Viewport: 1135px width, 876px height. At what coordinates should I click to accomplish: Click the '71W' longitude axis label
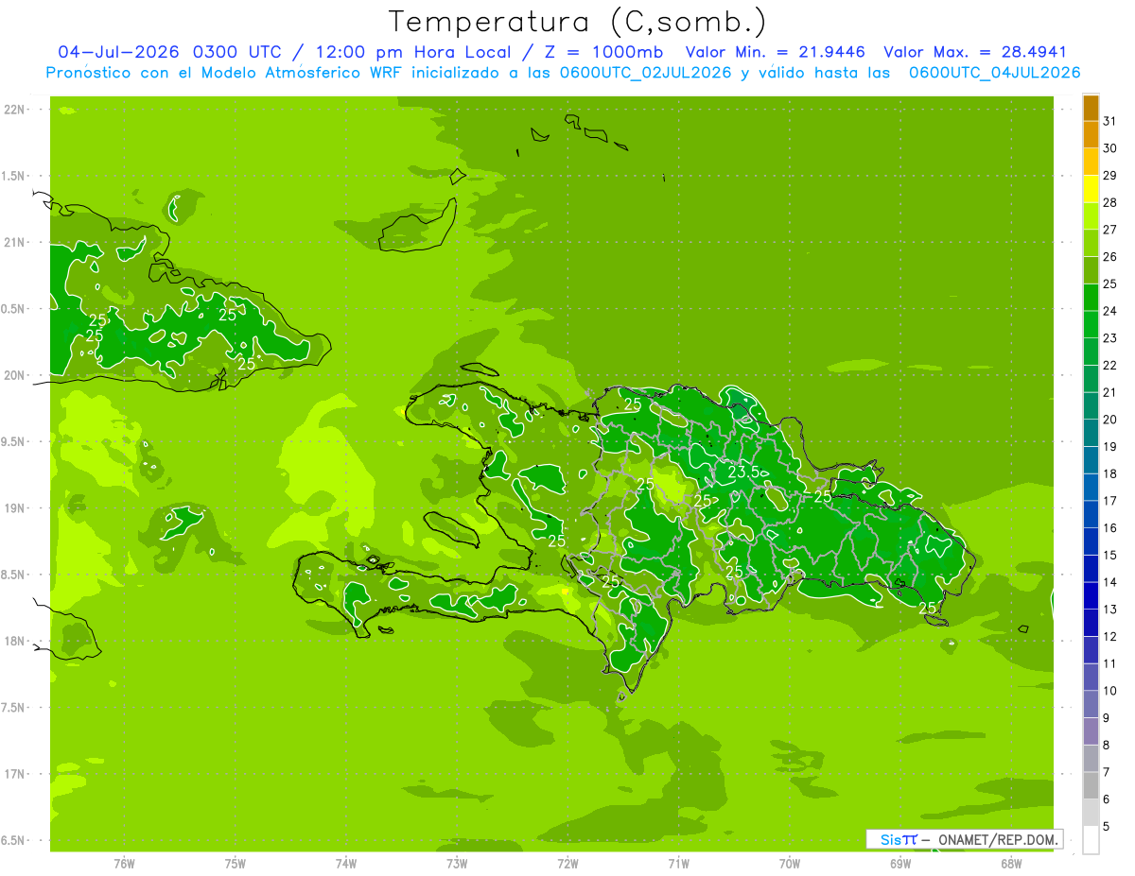click(x=678, y=864)
